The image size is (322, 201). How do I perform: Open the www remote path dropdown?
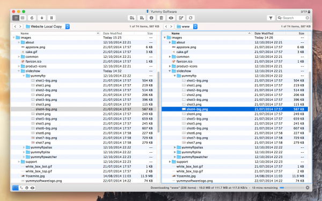pyautogui.click(x=186, y=26)
